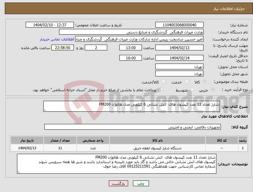The height and width of the screenshot is (192, 253).
Task: Click the delivery city field تهران
Action: (179, 74)
